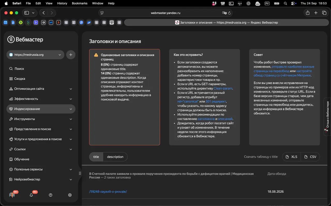Open the File menu
This screenshot has width=331, height=206.
(28, 3)
